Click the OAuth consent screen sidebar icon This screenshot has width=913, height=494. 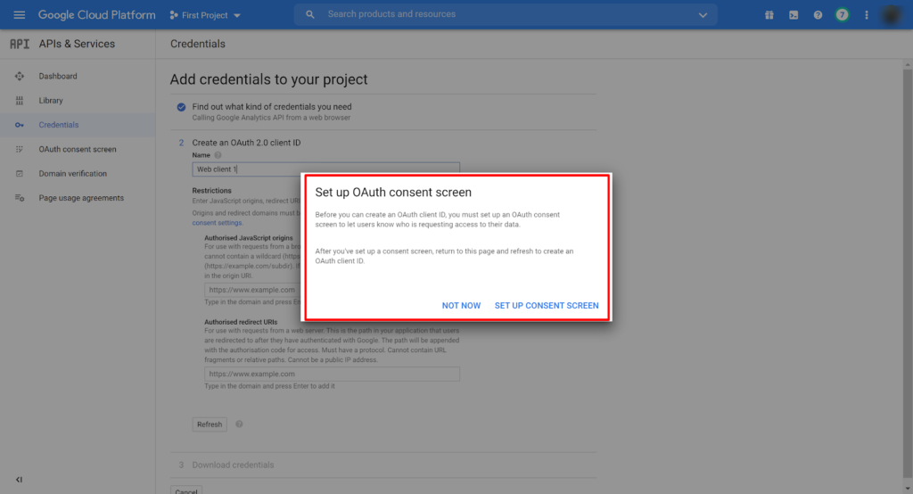pyautogui.click(x=20, y=149)
